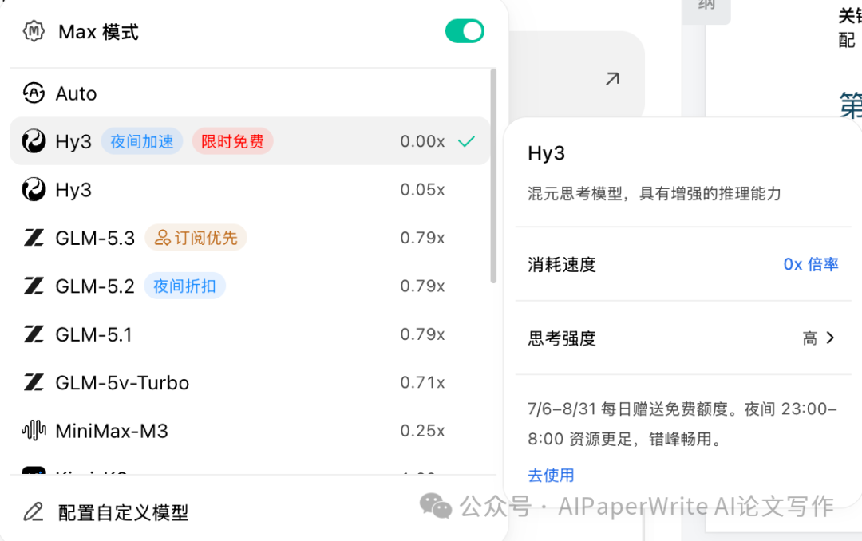Click the model list scrollbar
The width and height of the screenshot is (862, 541).
493,176
